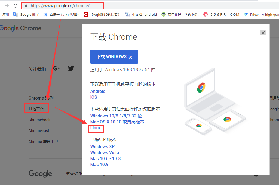The image size is (279, 185).
Task: Close the 下载 Chrome dialog
Action: pos(263,33)
